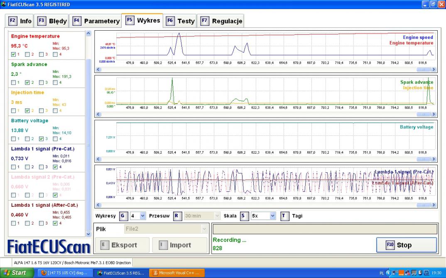Screen dimensions: 446x278
Task: Uncheck graph 1 checkbox for Engine temperature
Action: [x=14, y=54]
